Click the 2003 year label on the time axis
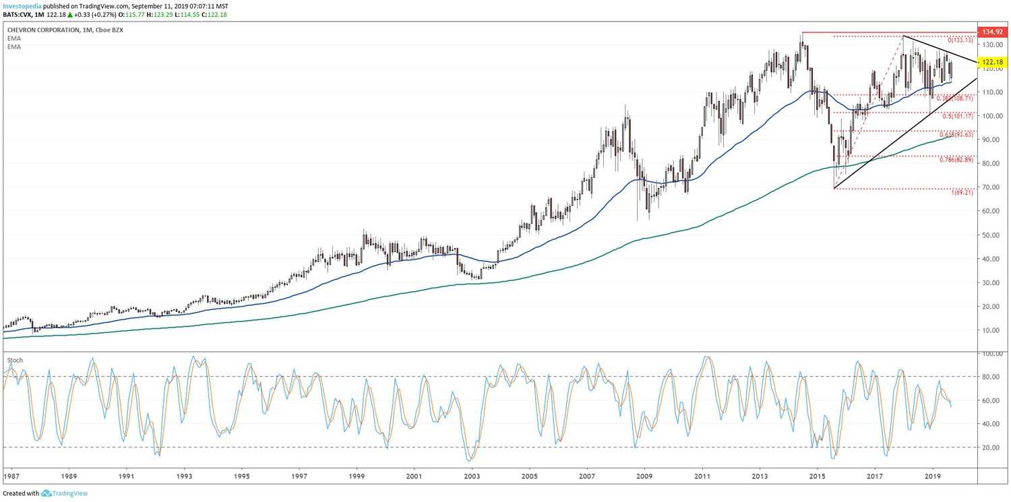1011x502 pixels. coord(472,476)
